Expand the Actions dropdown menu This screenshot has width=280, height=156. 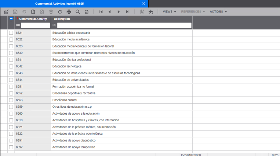(x=218, y=12)
